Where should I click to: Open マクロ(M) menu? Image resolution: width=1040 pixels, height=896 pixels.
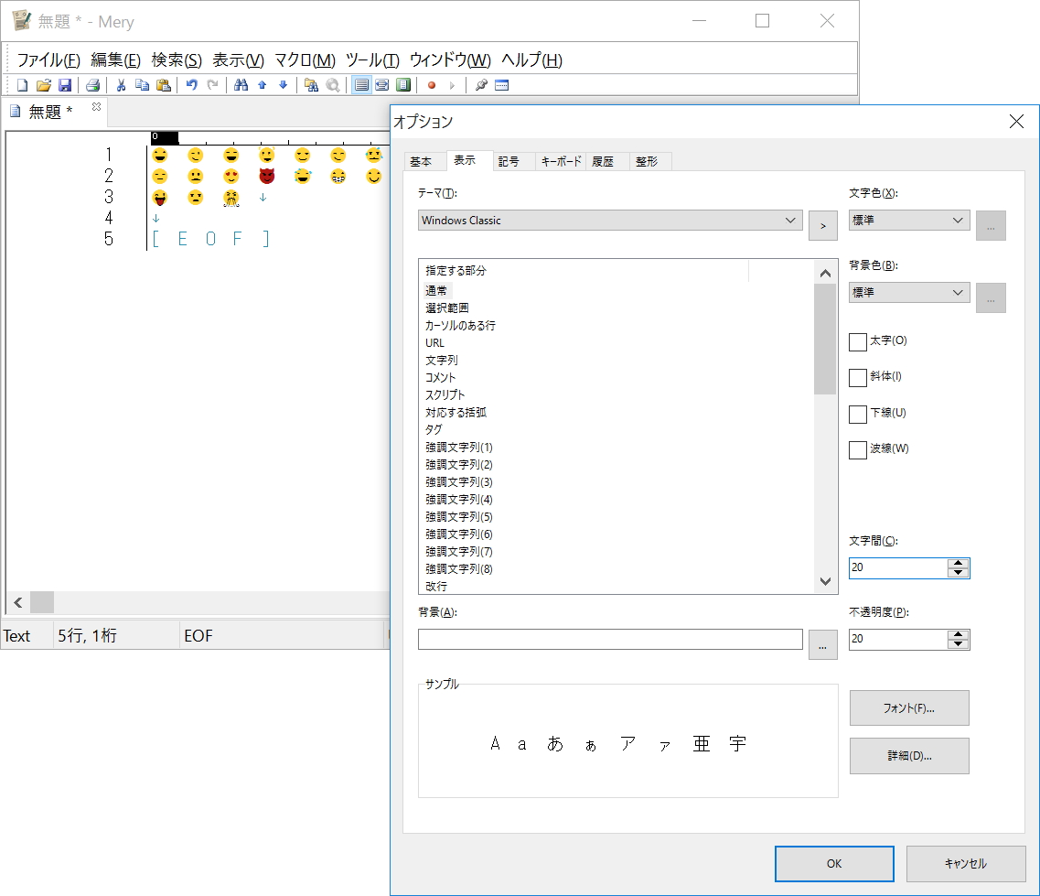pos(306,60)
